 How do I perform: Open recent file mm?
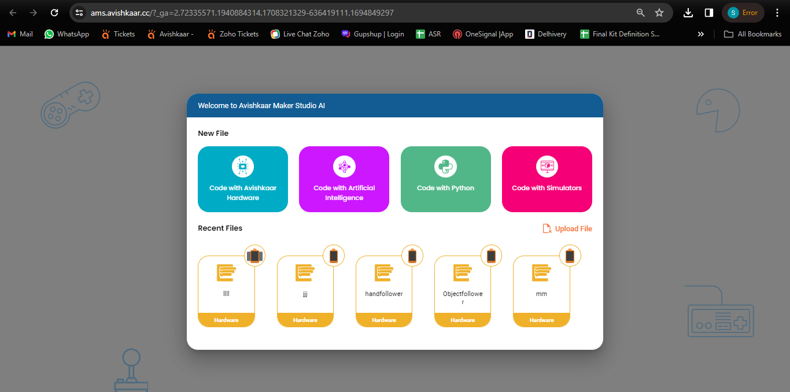point(541,291)
